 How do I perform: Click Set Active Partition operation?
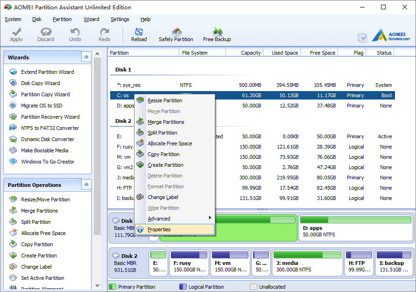pos(42,278)
